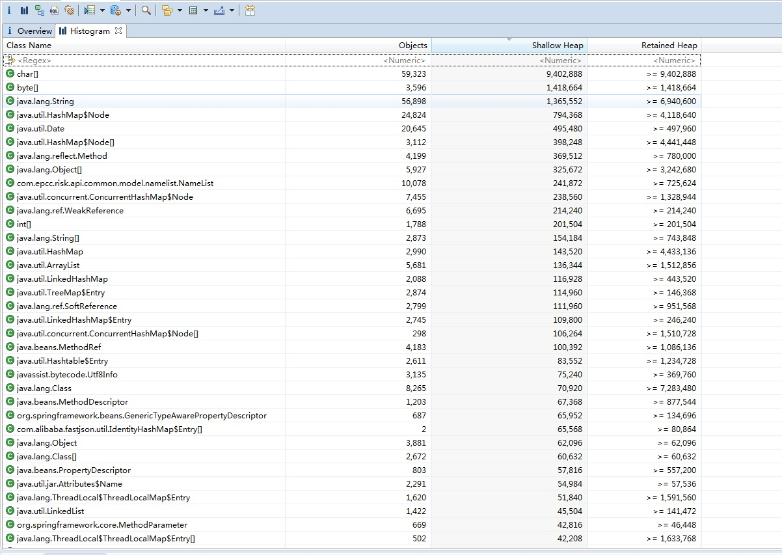Click the class icon beside java.util.HashMap

(10, 251)
